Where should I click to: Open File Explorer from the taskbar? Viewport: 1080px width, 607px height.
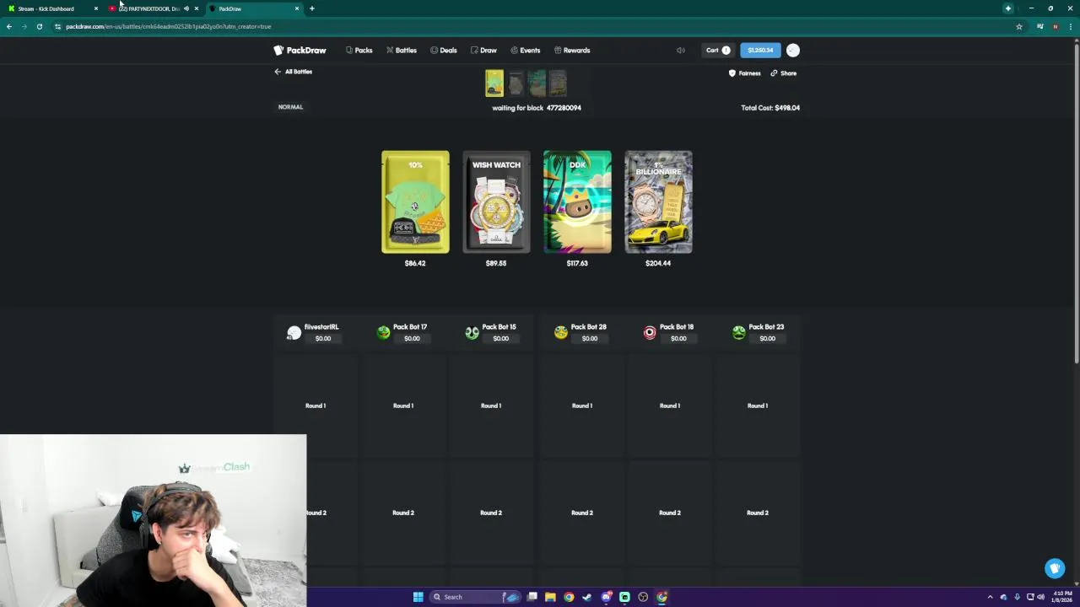[x=550, y=597]
